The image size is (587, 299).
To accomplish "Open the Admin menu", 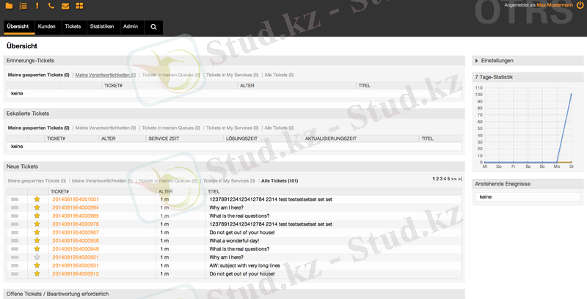I will (x=131, y=27).
